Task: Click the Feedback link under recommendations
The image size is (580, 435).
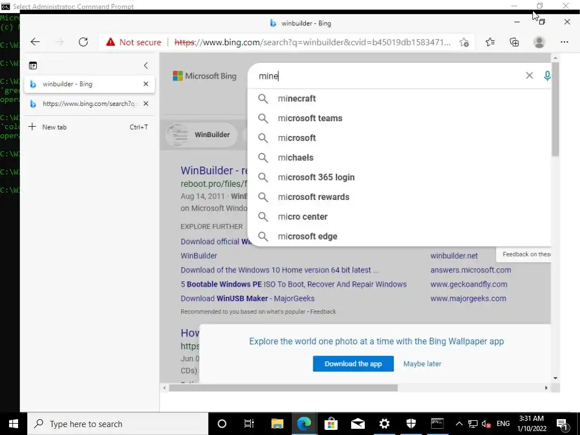Action: [323, 312]
